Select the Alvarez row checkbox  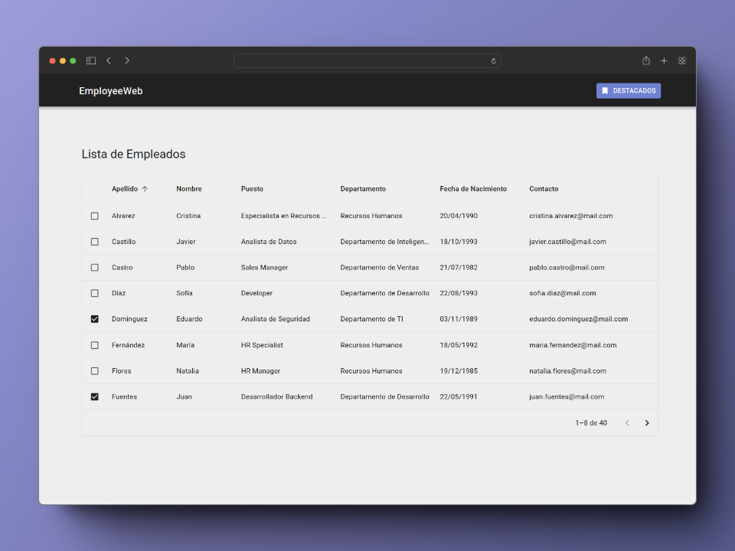pos(95,216)
